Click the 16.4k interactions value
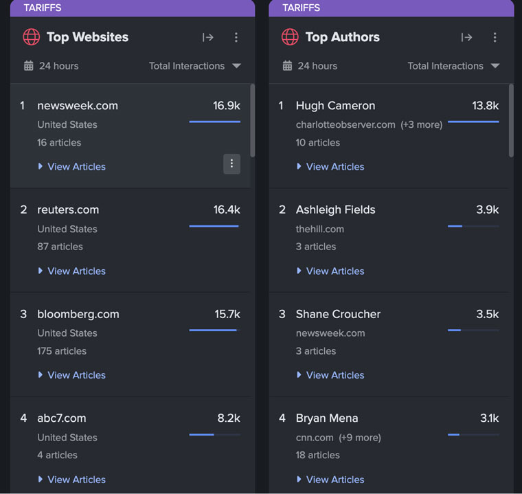This screenshot has width=522, height=494. click(x=227, y=210)
